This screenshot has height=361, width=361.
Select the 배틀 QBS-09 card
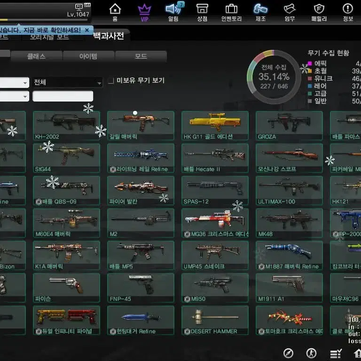click(x=67, y=190)
